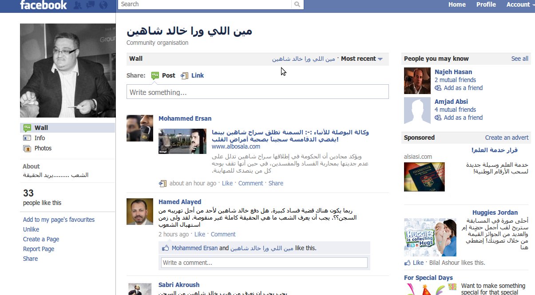
Task: Click Unlike in the left sidebar
Action: [x=31, y=229]
